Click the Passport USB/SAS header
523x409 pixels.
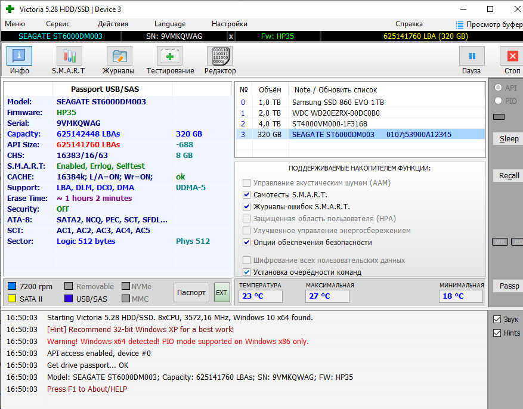[x=105, y=89]
